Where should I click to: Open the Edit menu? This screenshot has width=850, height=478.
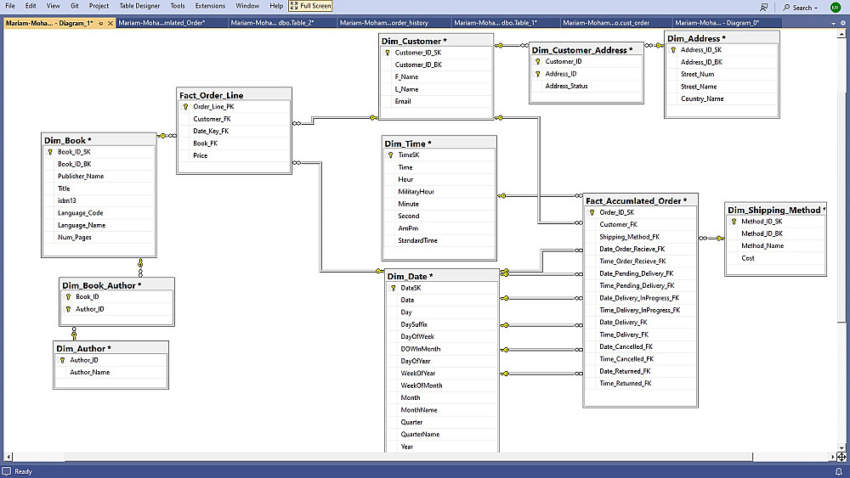tap(31, 6)
